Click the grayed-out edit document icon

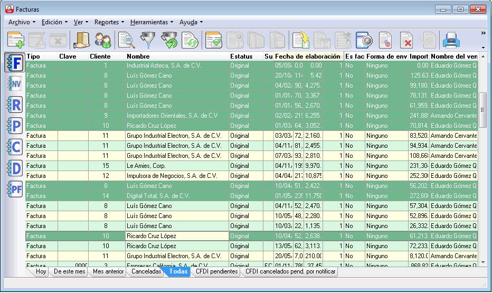tap(37, 40)
